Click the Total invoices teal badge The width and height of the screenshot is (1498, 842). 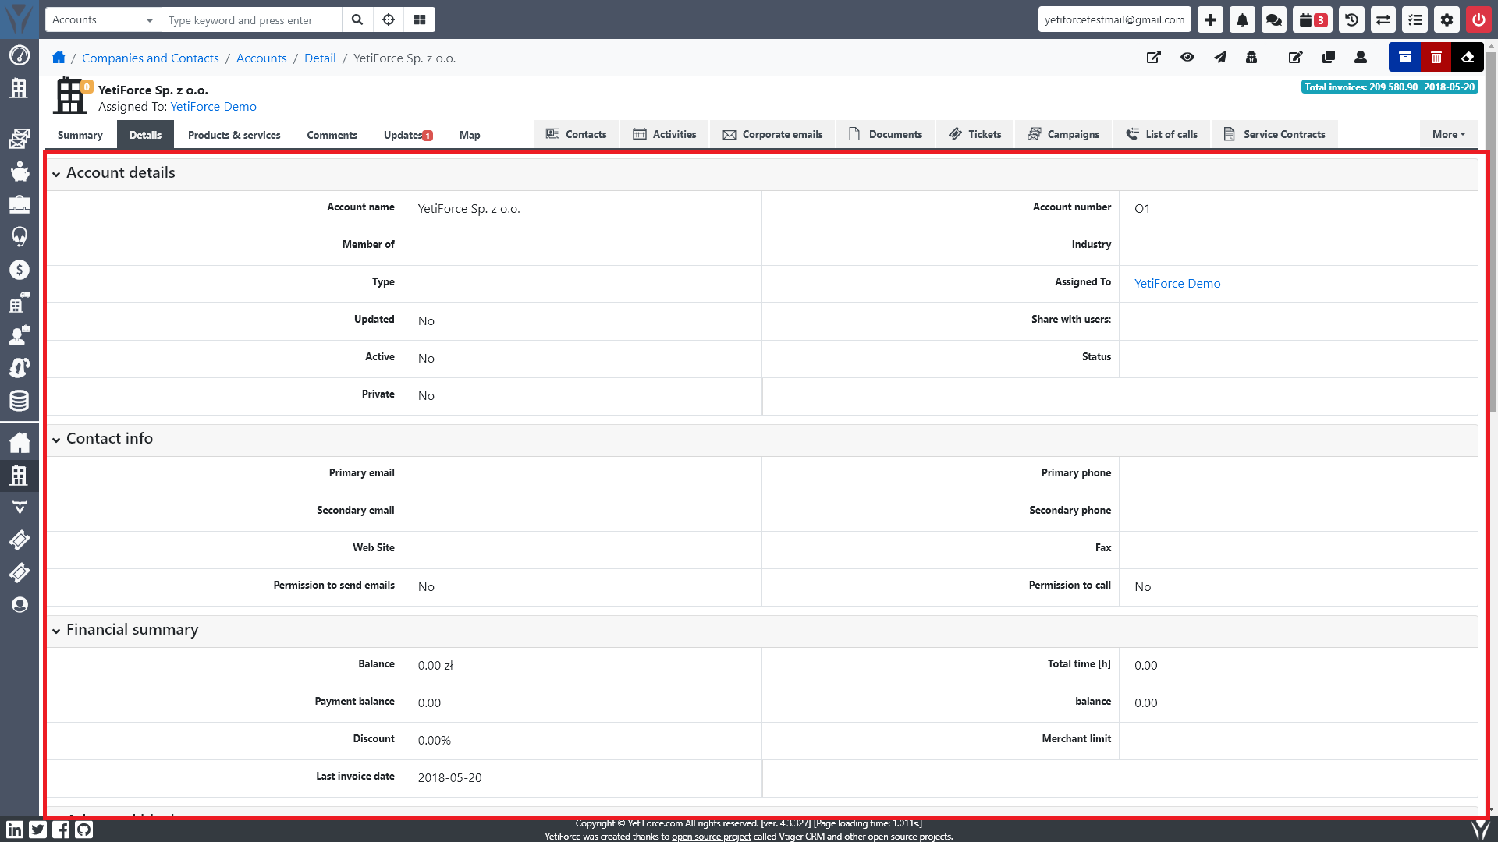(x=1389, y=87)
